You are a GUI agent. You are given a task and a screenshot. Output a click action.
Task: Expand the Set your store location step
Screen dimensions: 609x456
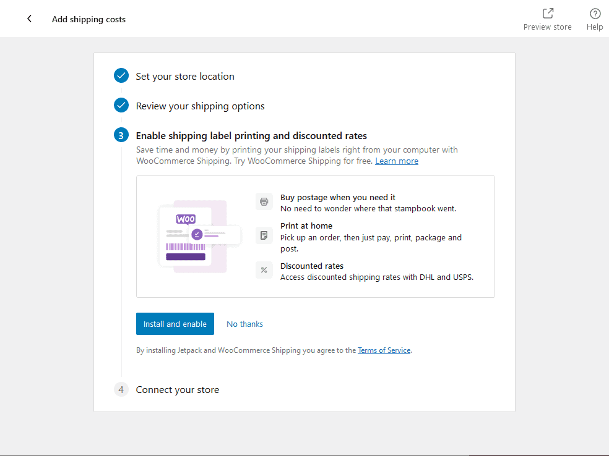(x=185, y=77)
